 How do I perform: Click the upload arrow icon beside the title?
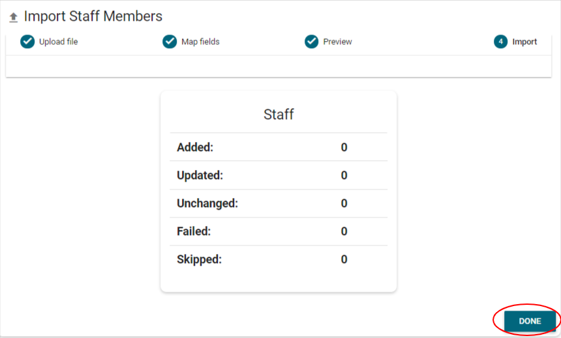(x=13, y=18)
